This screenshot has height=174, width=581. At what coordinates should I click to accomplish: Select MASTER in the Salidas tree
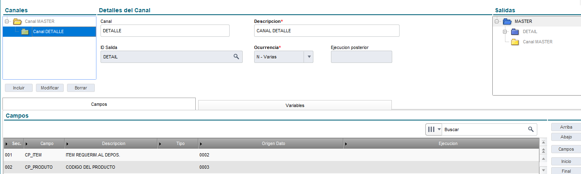click(523, 21)
